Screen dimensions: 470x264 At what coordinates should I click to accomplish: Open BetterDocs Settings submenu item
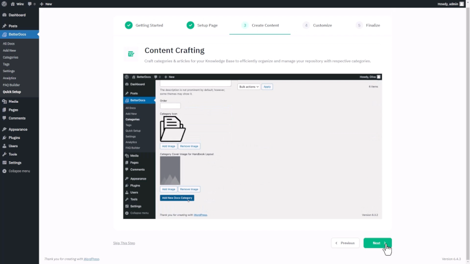[x=9, y=71]
